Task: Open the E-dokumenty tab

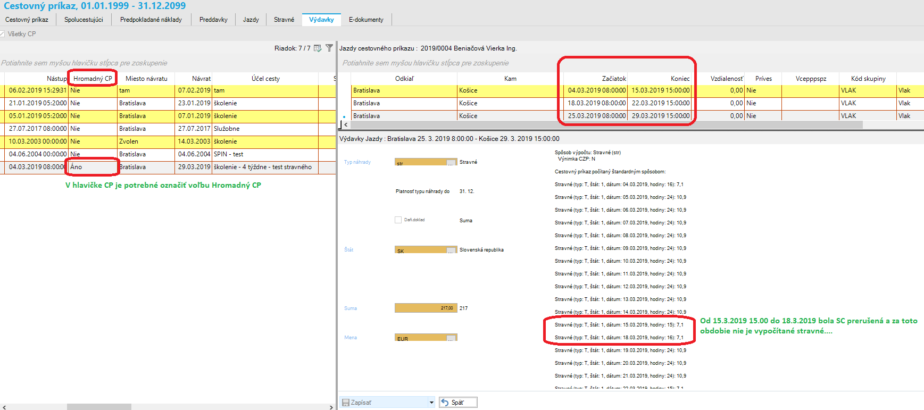Action: [x=366, y=20]
